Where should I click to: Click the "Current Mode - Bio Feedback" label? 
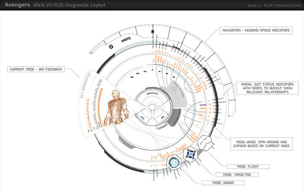pyautogui.click(x=36, y=69)
